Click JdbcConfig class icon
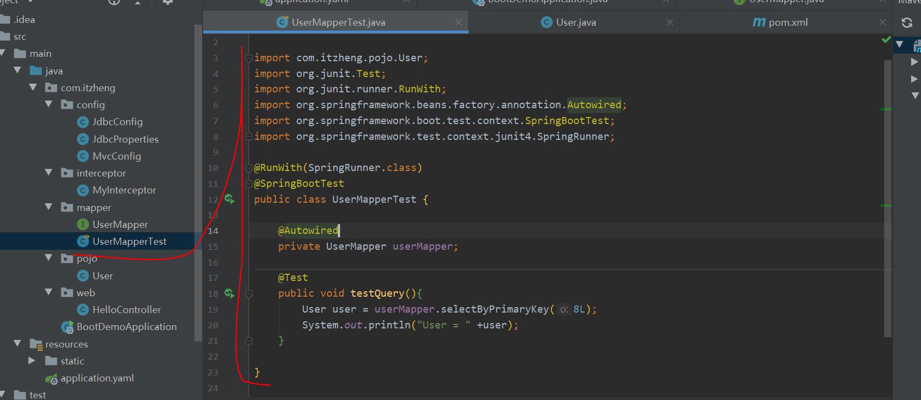Image resolution: width=921 pixels, height=400 pixels. pyautogui.click(x=83, y=122)
